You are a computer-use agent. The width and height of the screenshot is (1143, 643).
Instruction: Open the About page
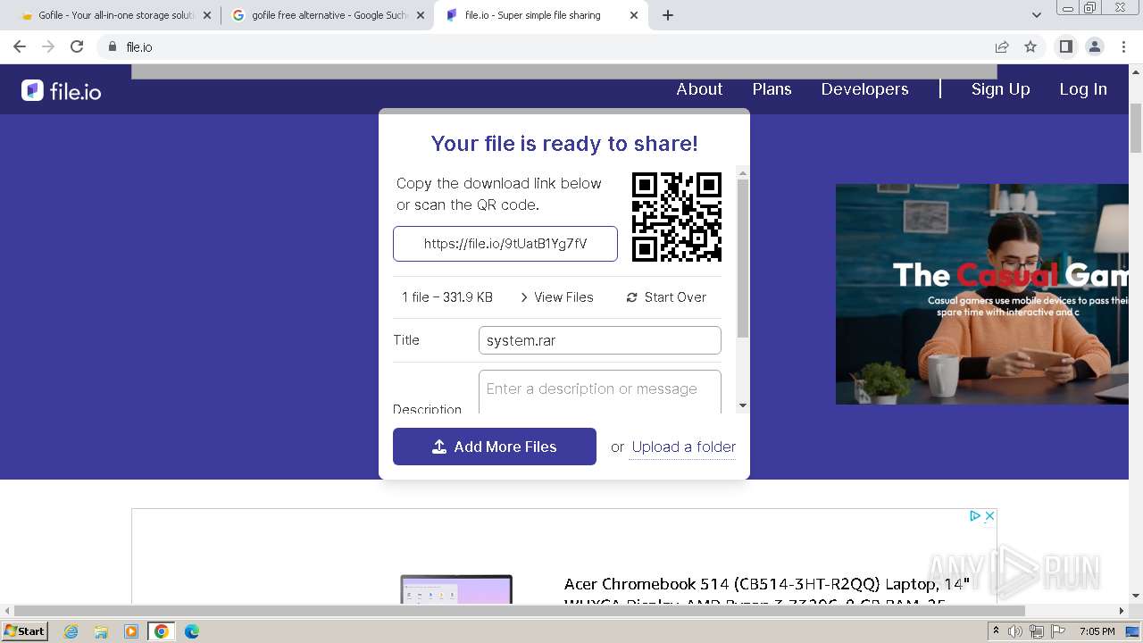(x=699, y=89)
